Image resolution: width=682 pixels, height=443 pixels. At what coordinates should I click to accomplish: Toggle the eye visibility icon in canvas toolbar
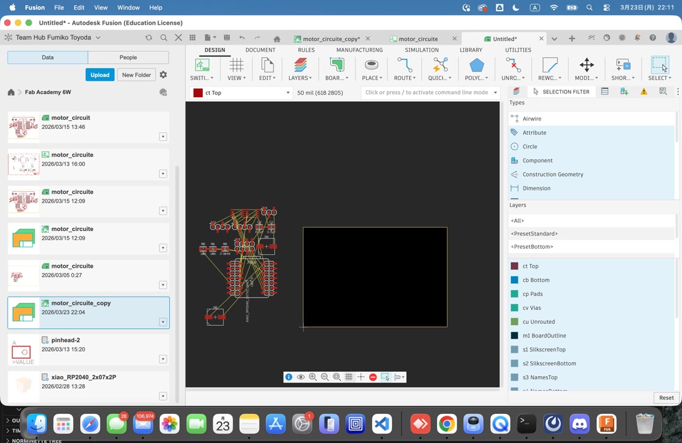[301, 377]
